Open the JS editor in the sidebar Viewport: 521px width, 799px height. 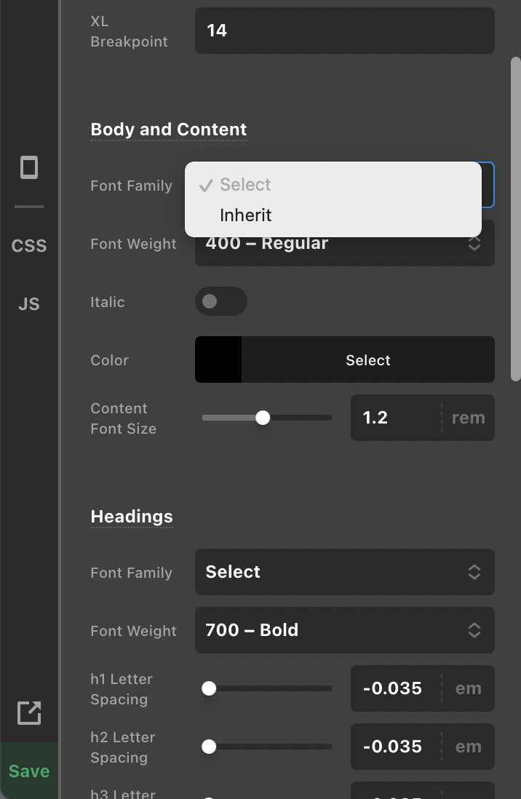29,303
